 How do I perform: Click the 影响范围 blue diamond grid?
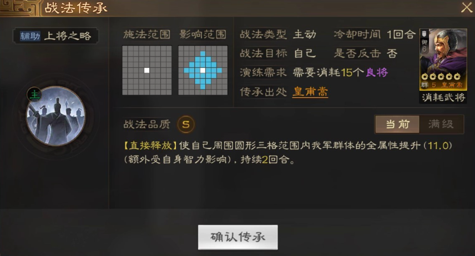(x=203, y=71)
